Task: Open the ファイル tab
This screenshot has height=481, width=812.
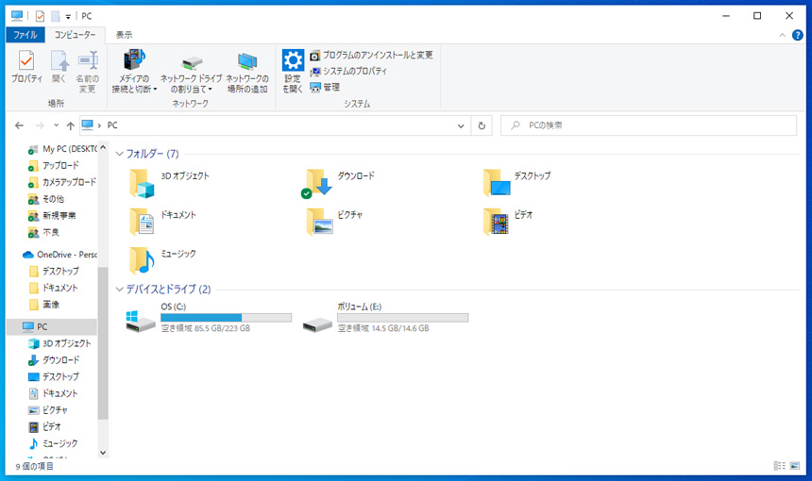Action: coord(25,35)
